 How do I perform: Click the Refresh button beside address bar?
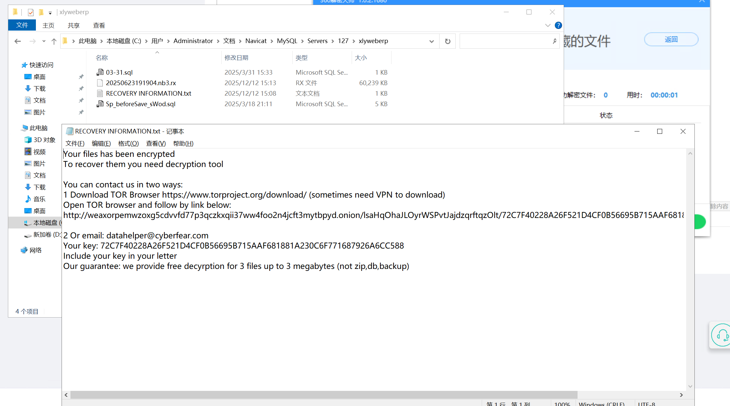click(x=447, y=41)
